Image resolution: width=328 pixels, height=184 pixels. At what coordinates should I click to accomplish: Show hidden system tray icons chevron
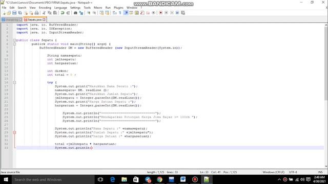(x=279, y=179)
